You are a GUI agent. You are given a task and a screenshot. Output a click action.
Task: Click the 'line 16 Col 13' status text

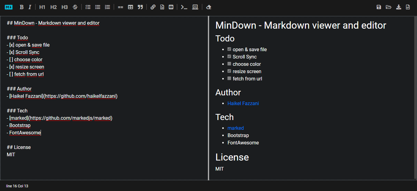point(17,186)
